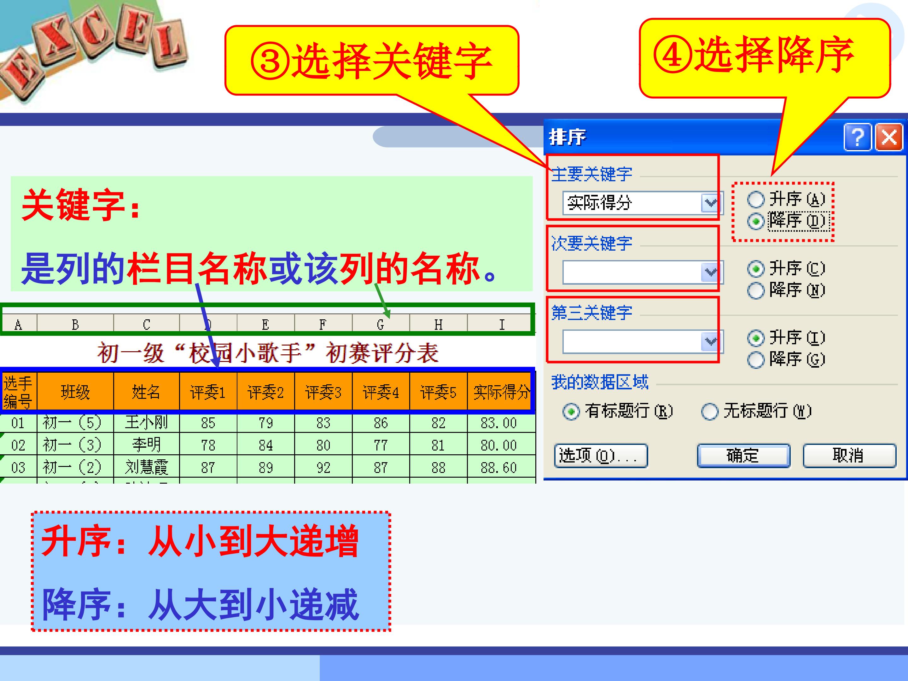
Task: Click the help question mark icon
Action: click(858, 137)
